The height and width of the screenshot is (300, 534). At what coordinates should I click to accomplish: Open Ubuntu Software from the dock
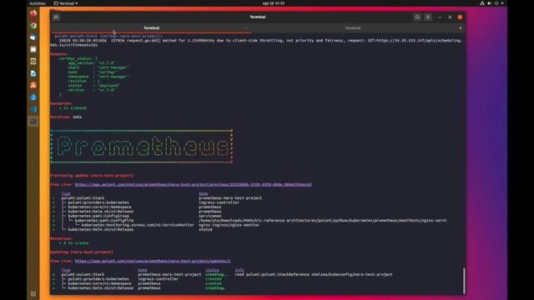click(33, 85)
